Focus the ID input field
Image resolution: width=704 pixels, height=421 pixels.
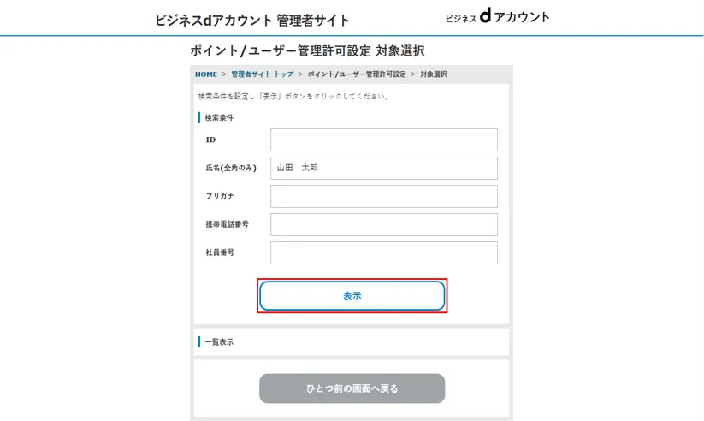(383, 139)
